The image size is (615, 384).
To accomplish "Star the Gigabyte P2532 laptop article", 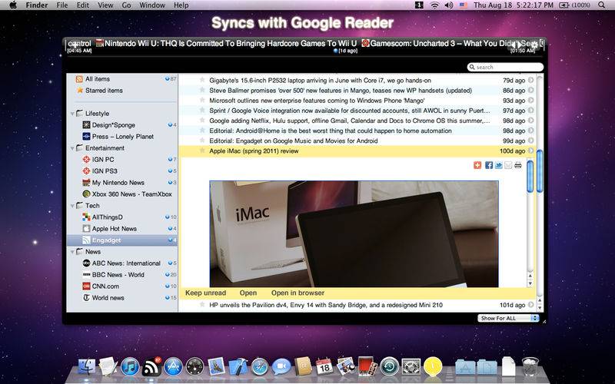I will [202, 80].
